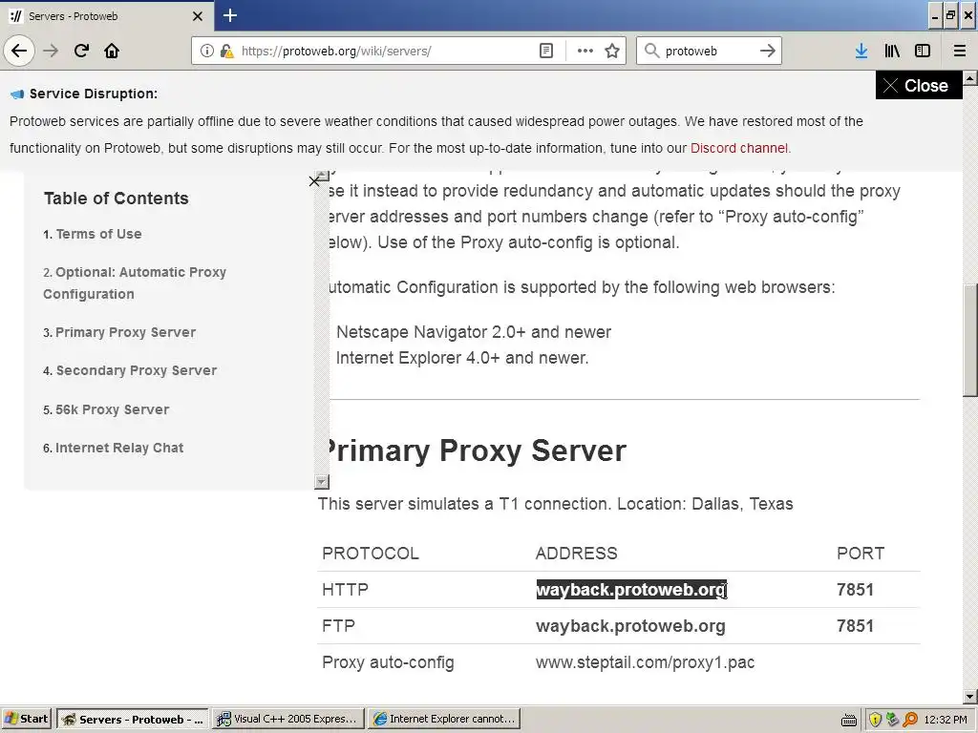Image resolution: width=978 pixels, height=733 pixels.
Task: Click the Table of Contents scroll down arrow
Action: (x=321, y=481)
